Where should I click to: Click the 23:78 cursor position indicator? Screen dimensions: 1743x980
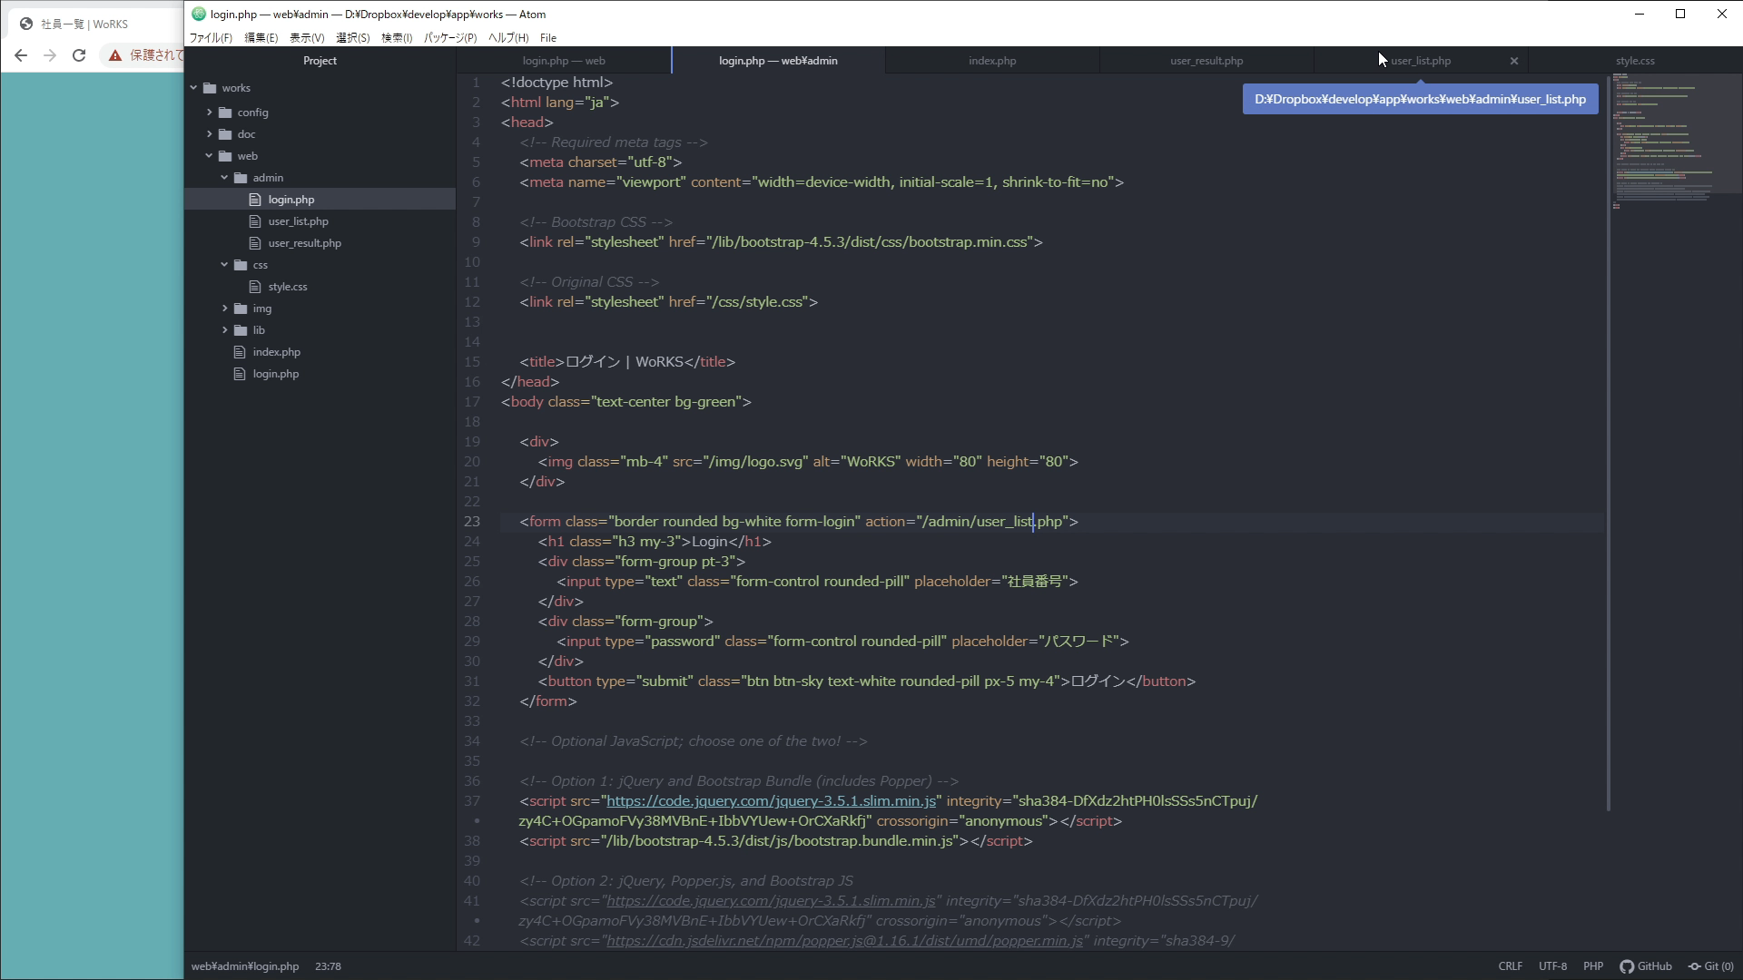tap(328, 966)
